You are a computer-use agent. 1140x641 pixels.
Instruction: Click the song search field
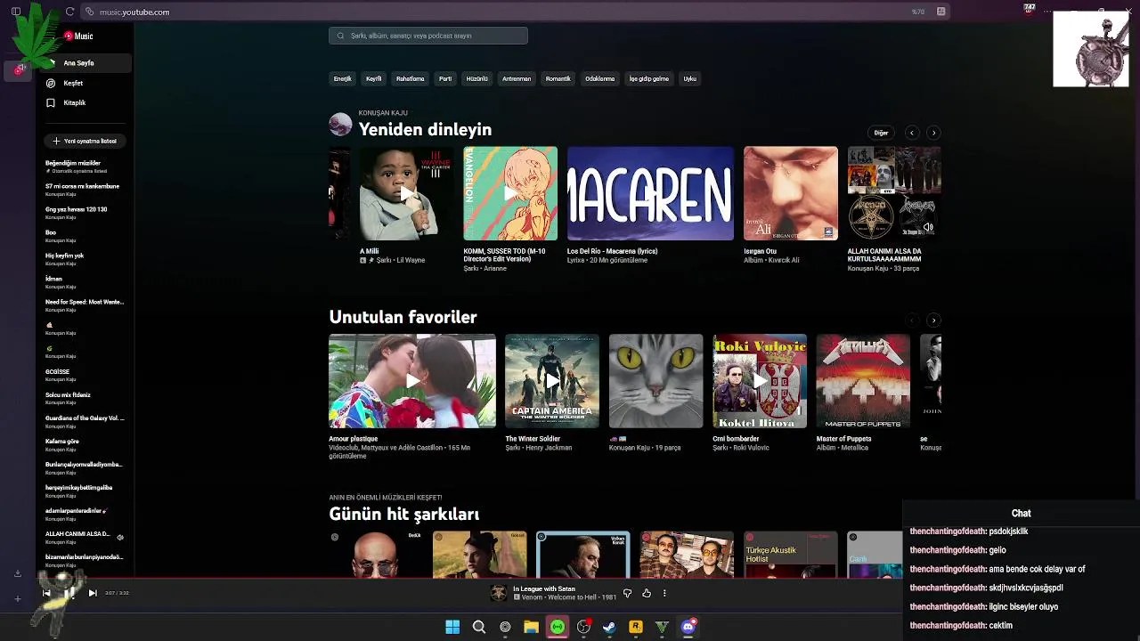tap(428, 36)
